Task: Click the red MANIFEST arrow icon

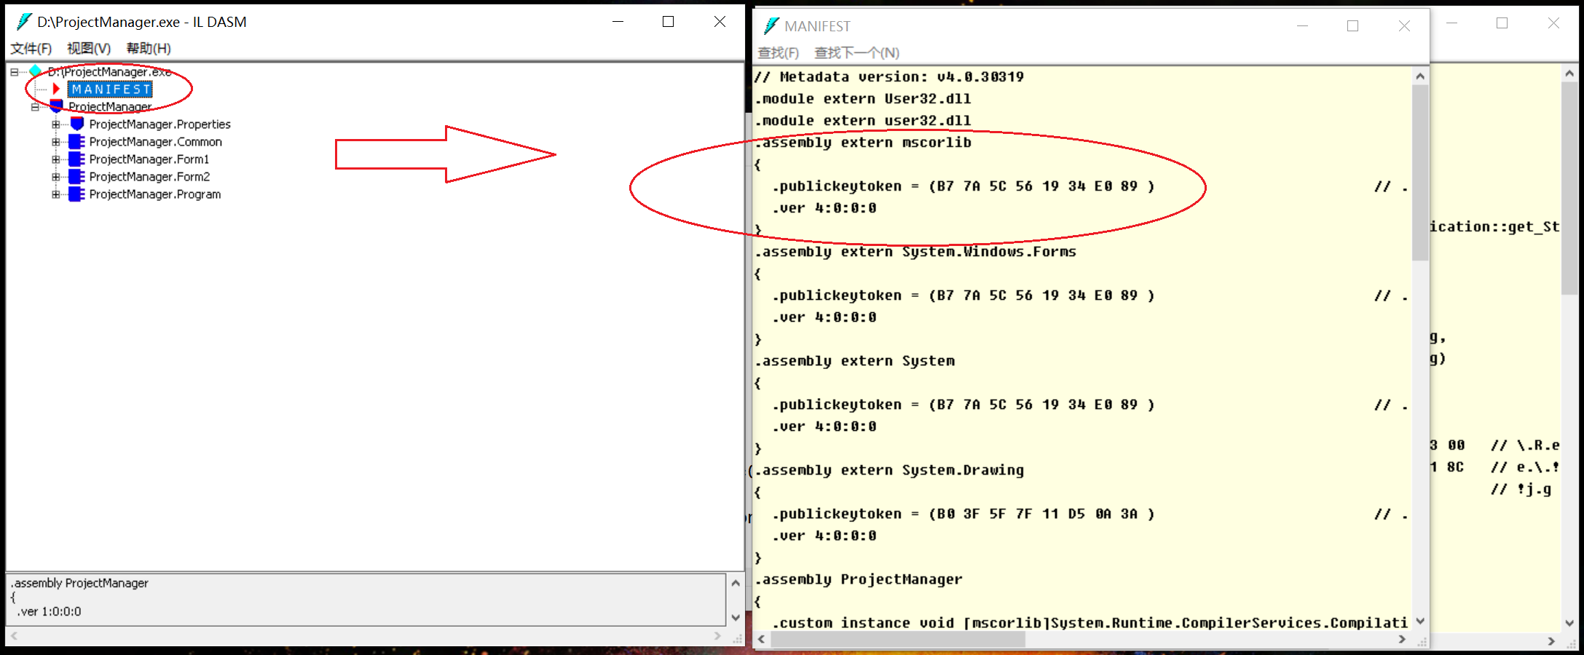Action: click(56, 89)
